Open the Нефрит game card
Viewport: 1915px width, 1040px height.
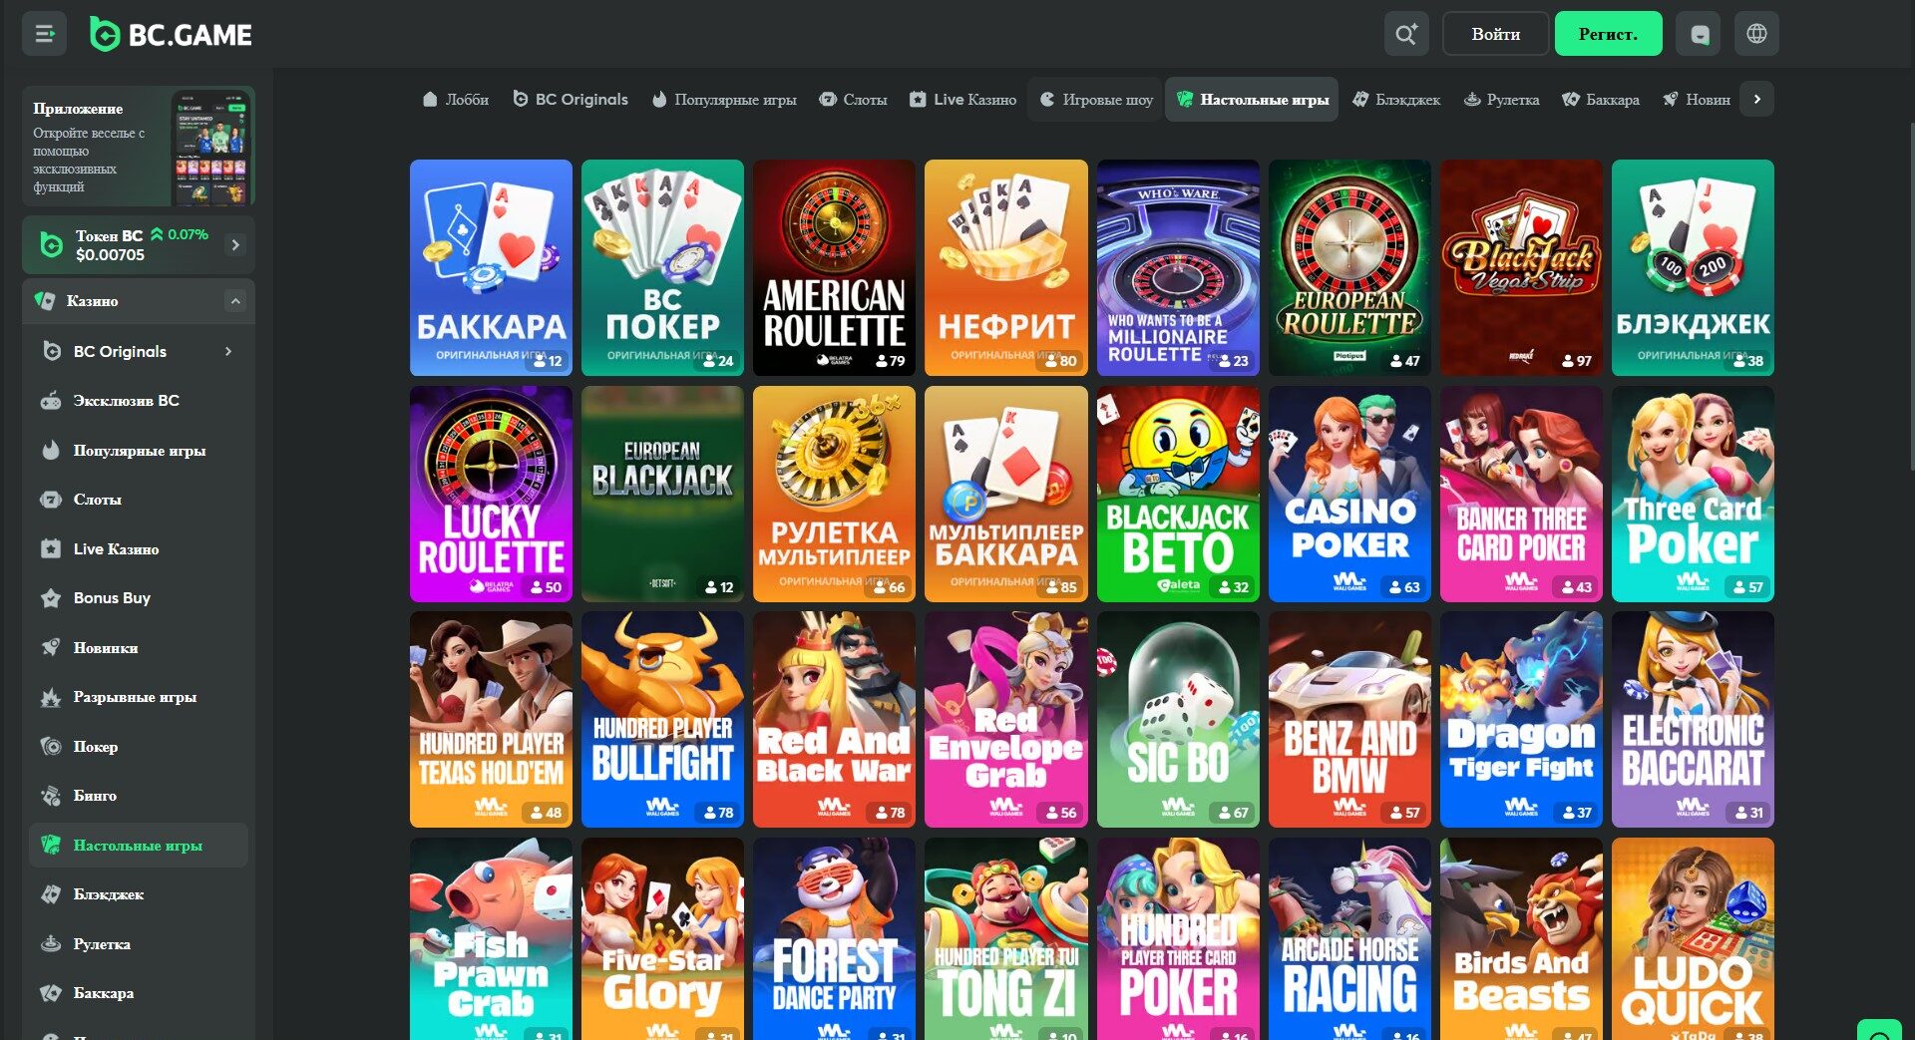point(1005,268)
